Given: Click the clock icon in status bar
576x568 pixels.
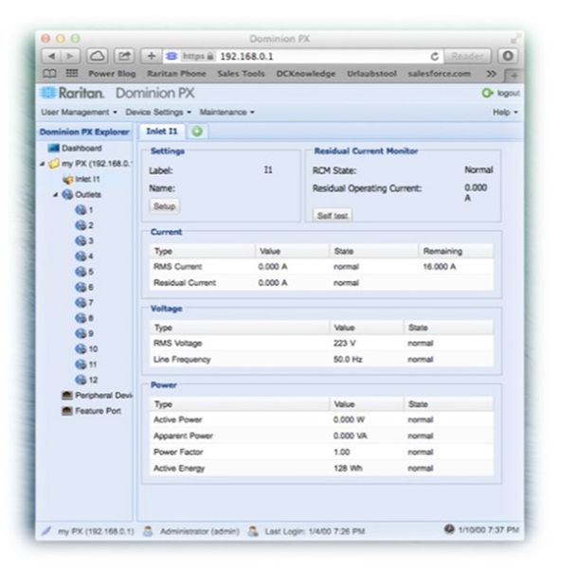Looking at the screenshot, I should click(x=449, y=529).
